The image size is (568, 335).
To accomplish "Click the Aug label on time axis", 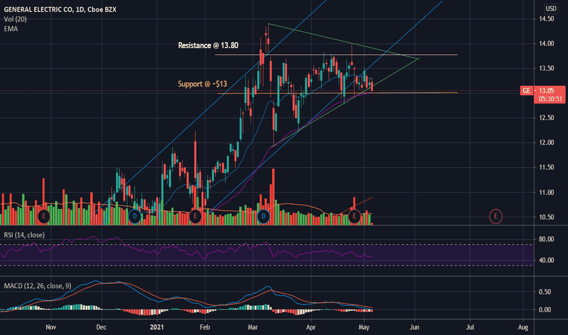I will pyautogui.click(x=523, y=327).
